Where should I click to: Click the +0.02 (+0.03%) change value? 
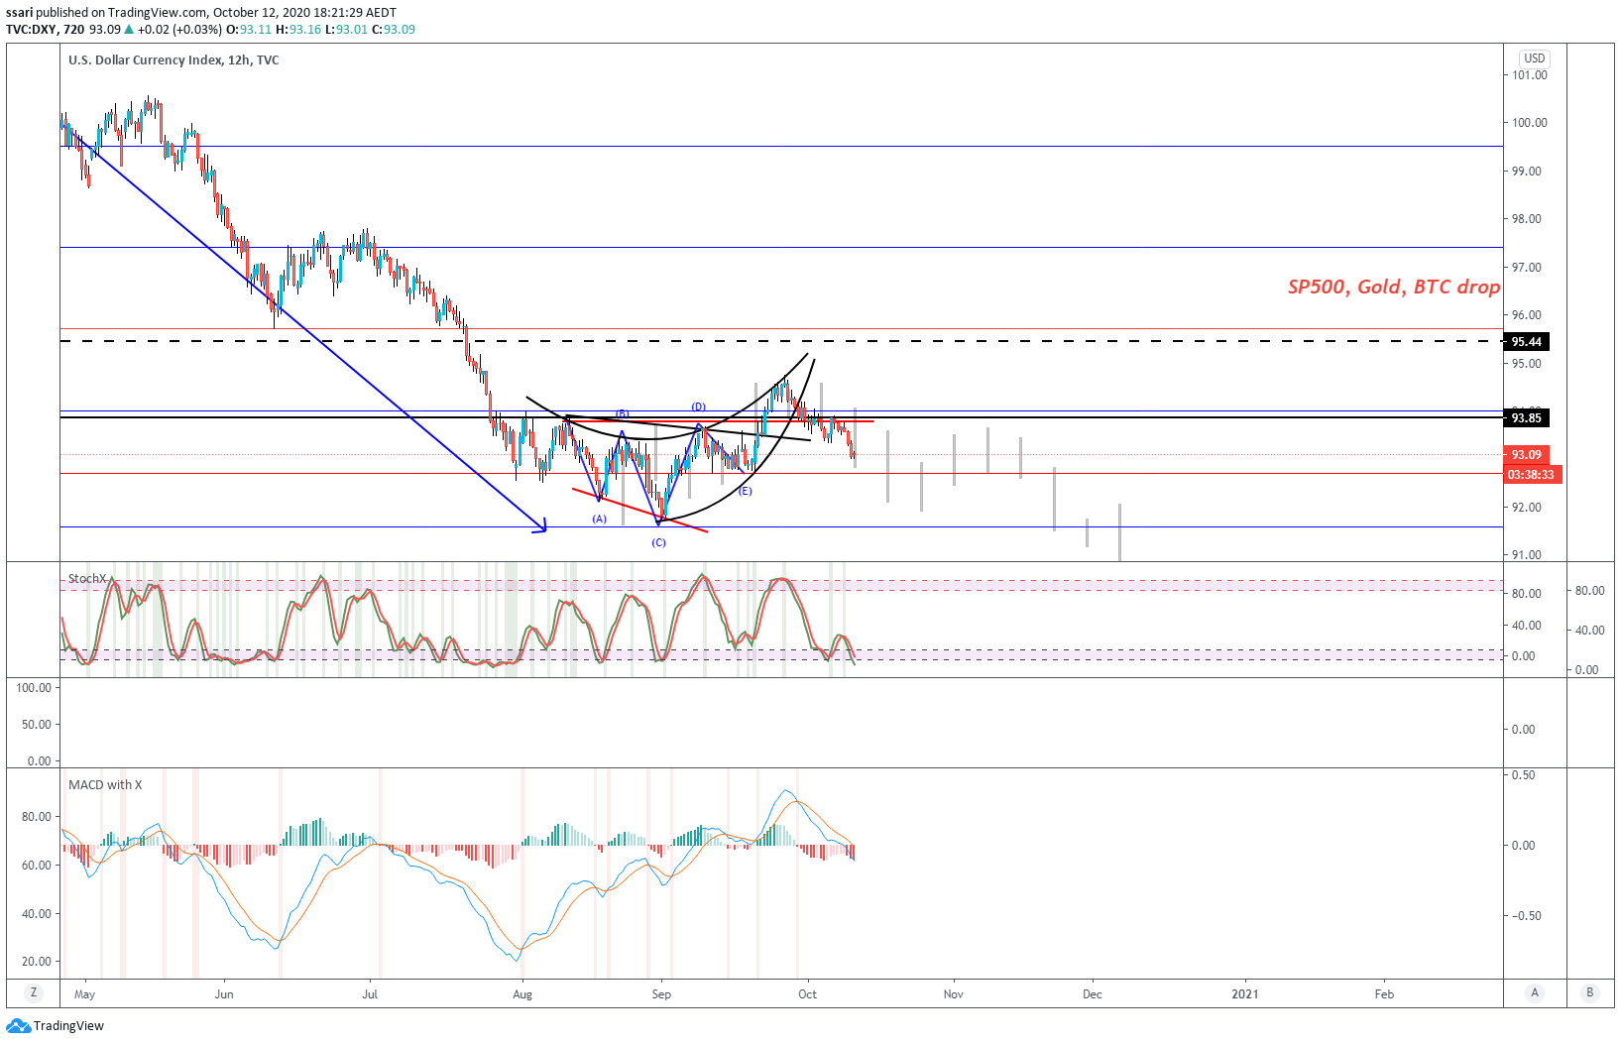(180, 30)
